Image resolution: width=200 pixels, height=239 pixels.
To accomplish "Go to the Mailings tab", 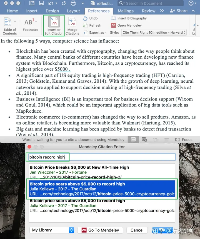I will [126, 11].
